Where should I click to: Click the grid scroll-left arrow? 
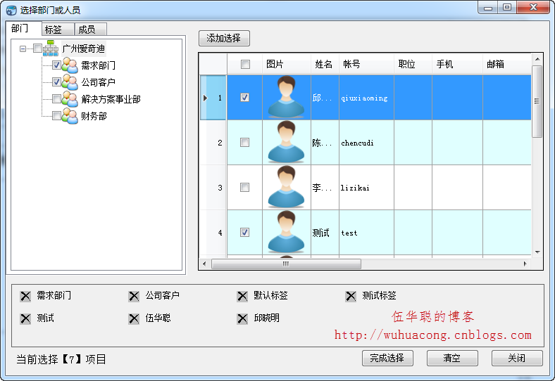tap(204, 264)
